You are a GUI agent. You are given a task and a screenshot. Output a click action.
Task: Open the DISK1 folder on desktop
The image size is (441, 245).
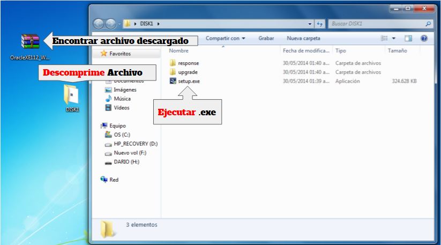tap(72, 95)
